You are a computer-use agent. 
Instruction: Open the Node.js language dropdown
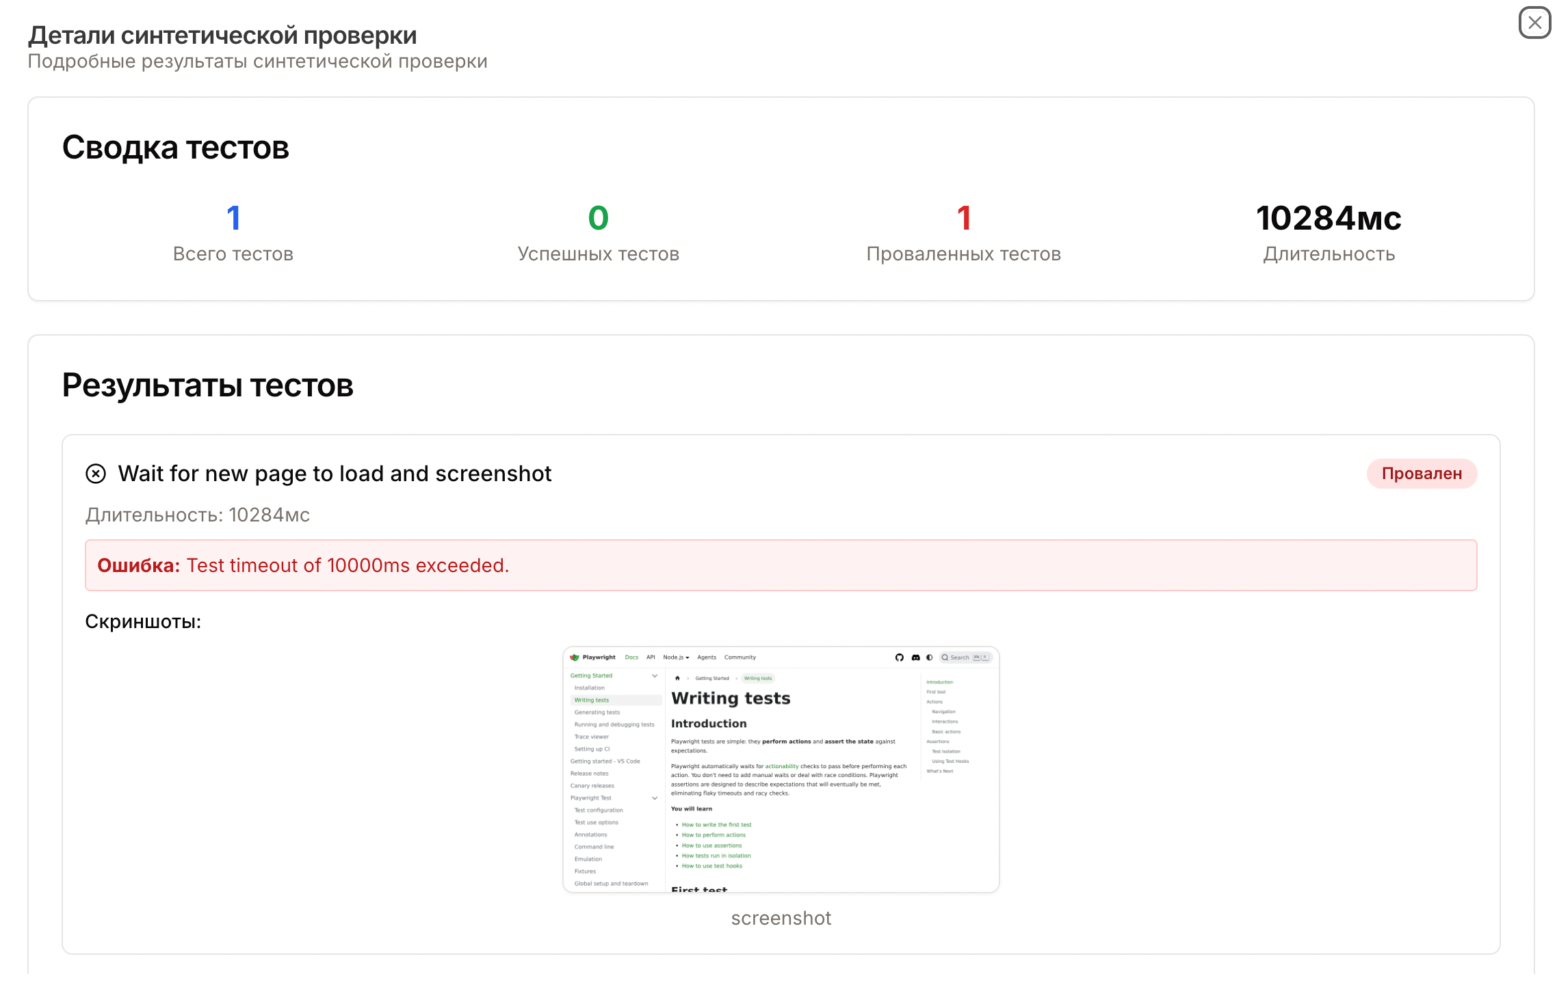[x=675, y=657]
